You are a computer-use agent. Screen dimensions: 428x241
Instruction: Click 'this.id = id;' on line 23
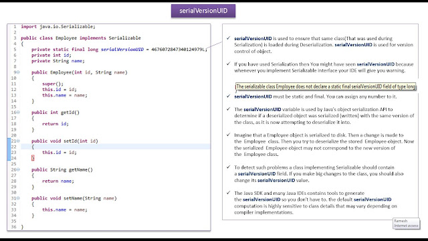(x=60, y=153)
